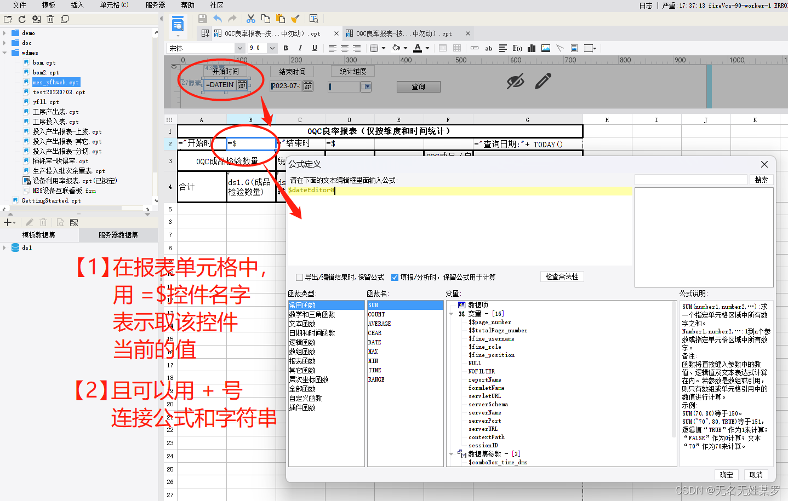Open the font size dropdown
The width and height of the screenshot is (788, 501).
[272, 48]
